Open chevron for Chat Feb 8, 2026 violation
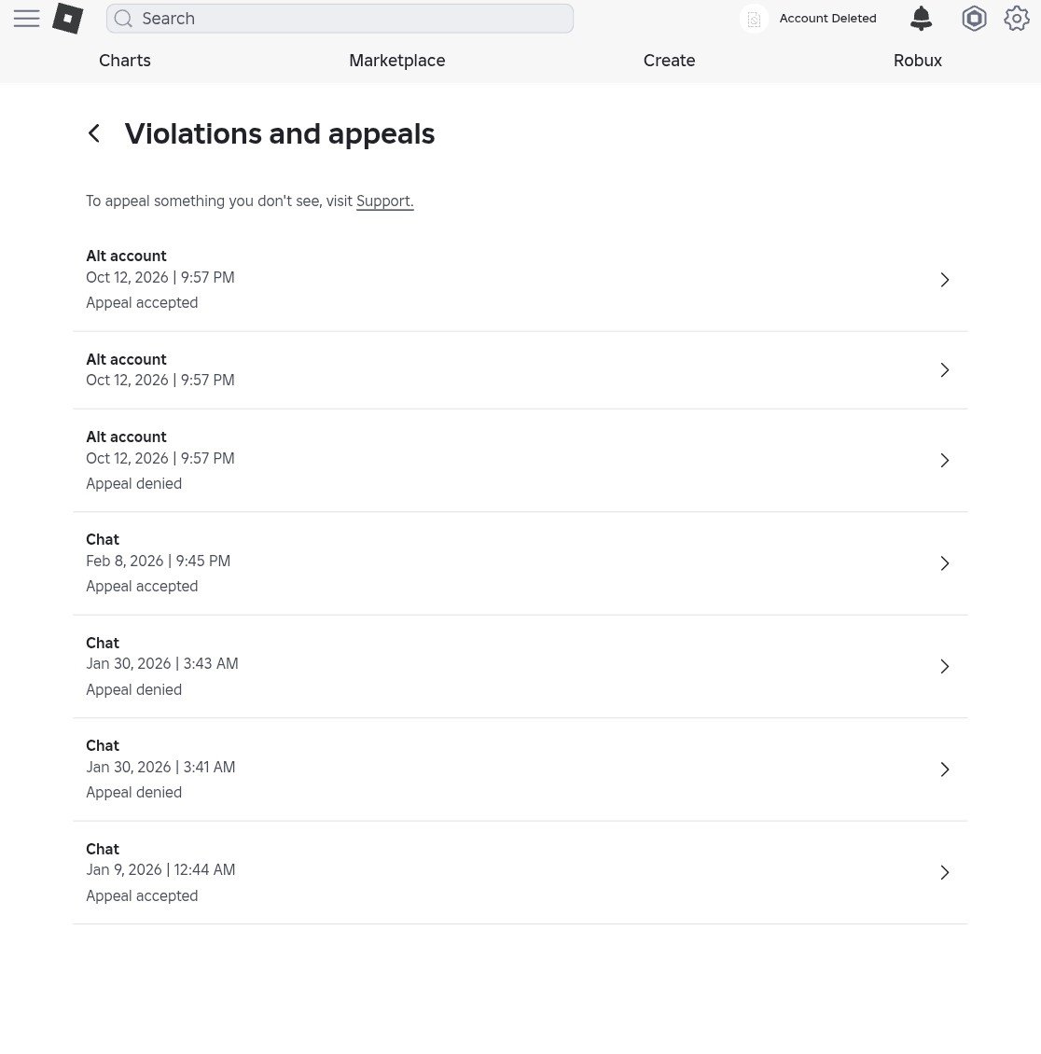Screen dimensions: 1041x1054 (944, 563)
